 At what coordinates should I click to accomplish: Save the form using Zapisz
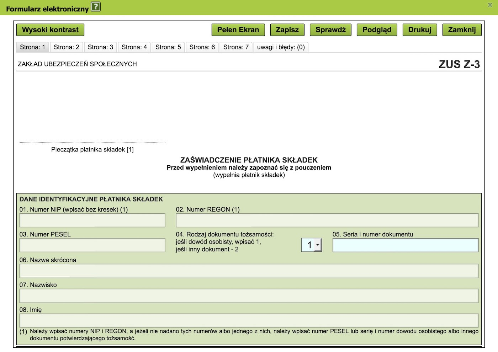[x=287, y=30]
